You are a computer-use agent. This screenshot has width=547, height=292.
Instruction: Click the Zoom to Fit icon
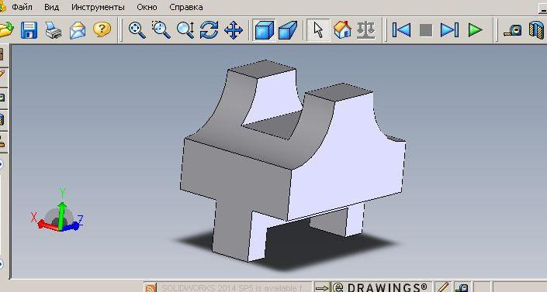[137, 30]
